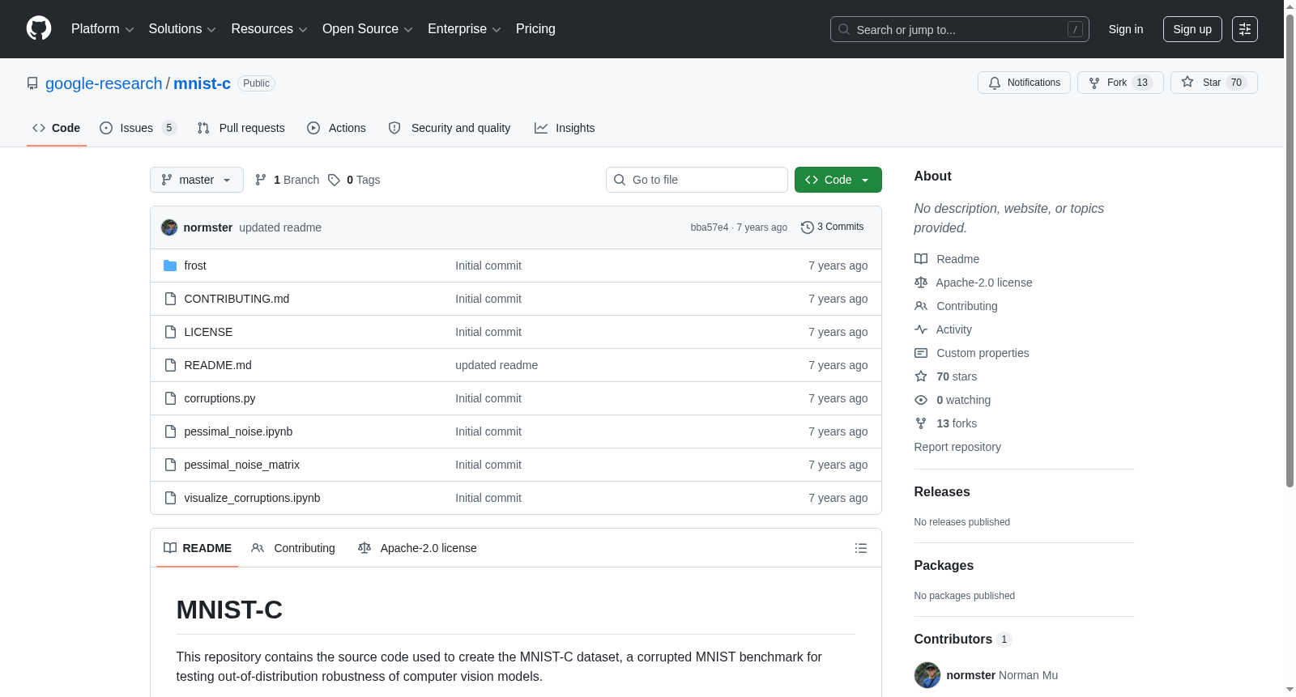This screenshot has width=1296, height=697.
Task: Click the book icon next to Readme
Action: pos(921,259)
